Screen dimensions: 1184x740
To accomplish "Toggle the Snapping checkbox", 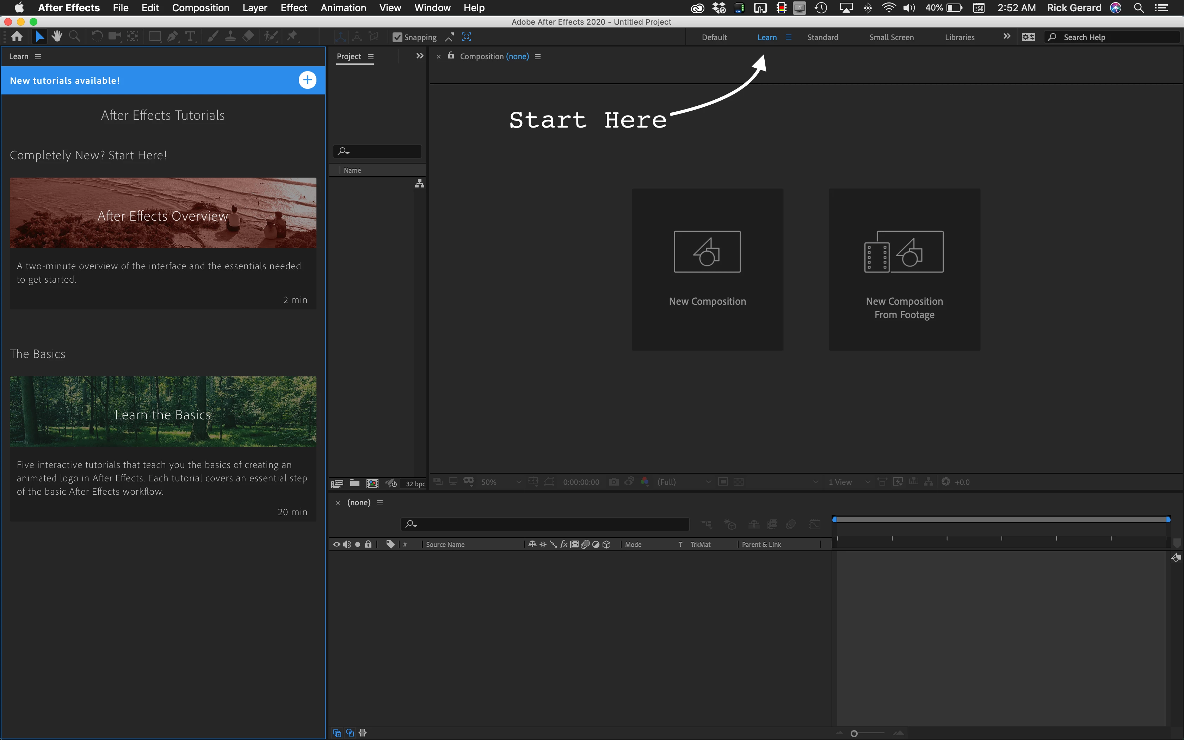I will 397,37.
